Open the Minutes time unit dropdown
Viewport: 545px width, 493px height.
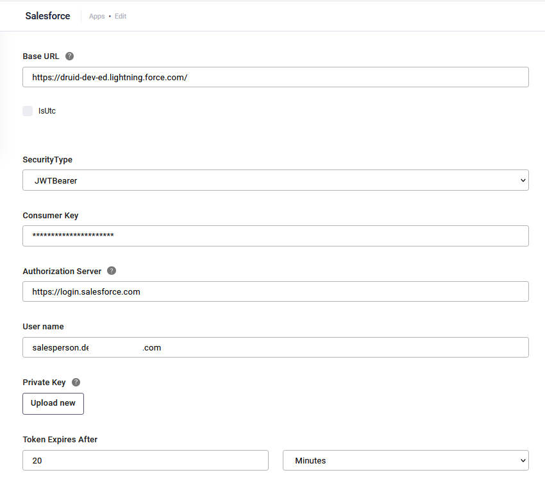point(406,460)
